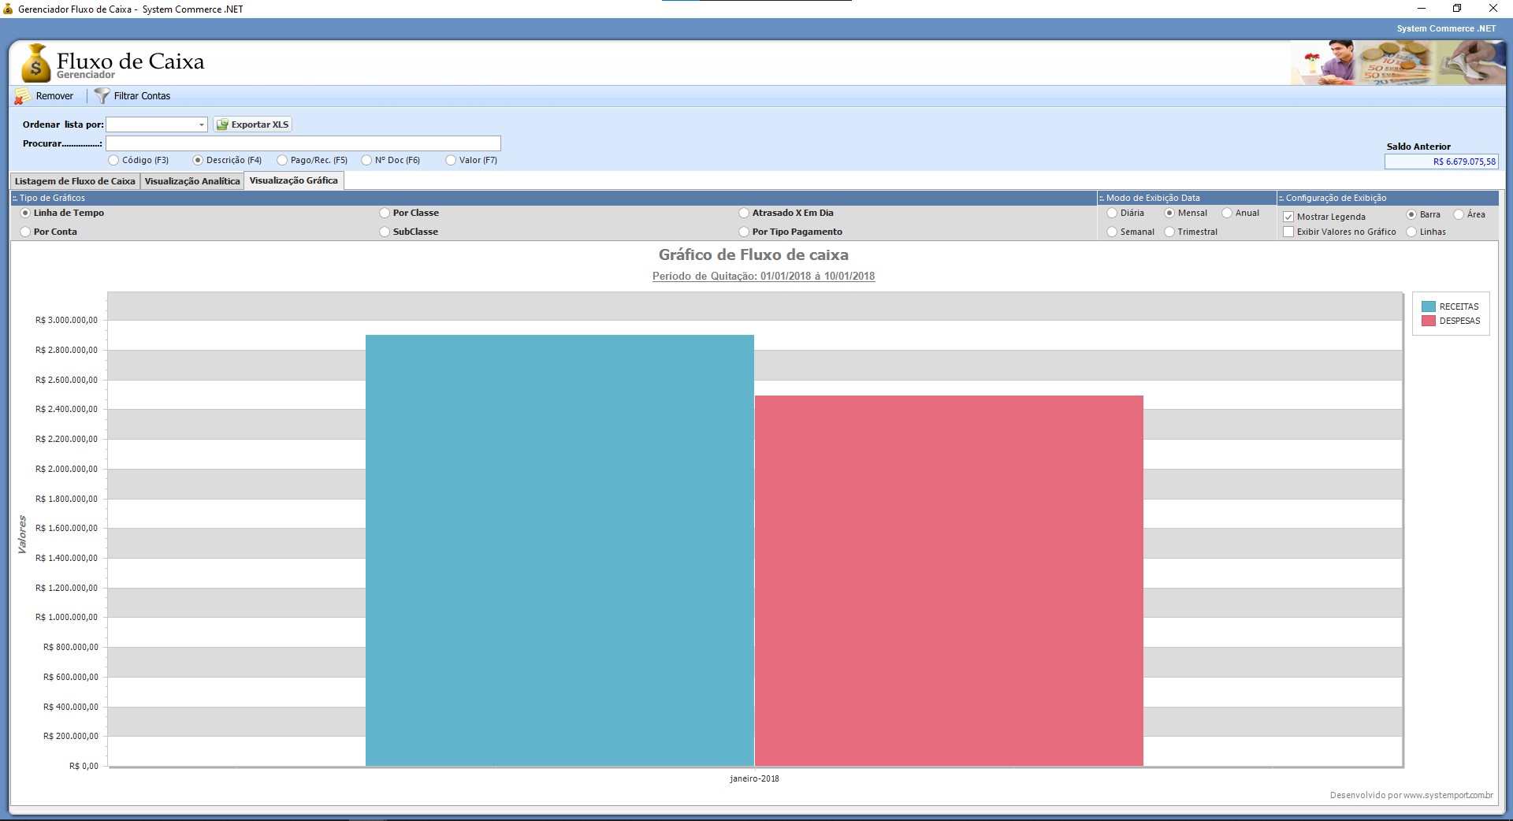Uncheck Mostrar Legenda option
Viewport: 1513px width, 821px height.
(x=1288, y=217)
